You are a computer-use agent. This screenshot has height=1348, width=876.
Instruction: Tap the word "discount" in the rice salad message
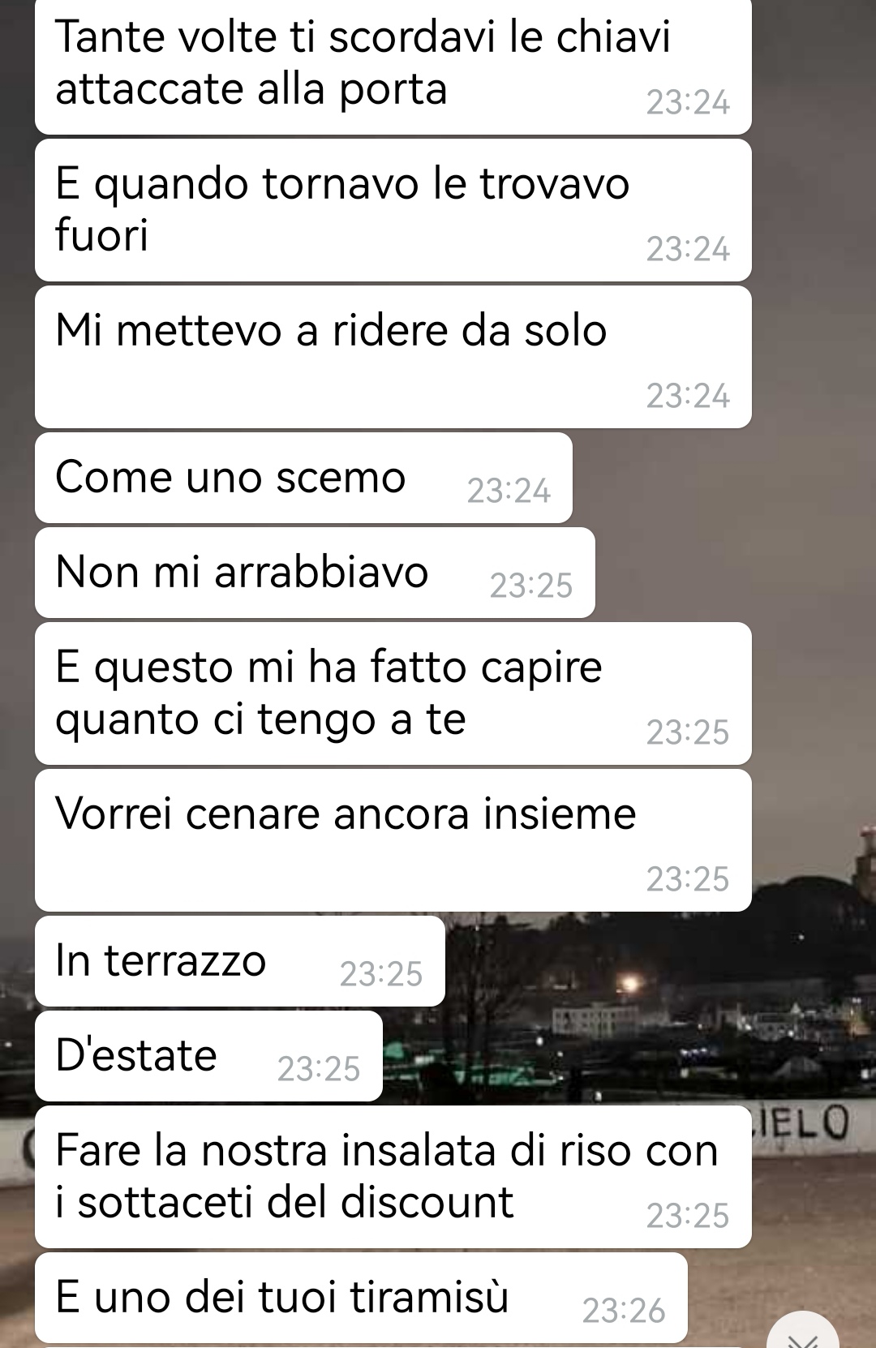tap(427, 1202)
